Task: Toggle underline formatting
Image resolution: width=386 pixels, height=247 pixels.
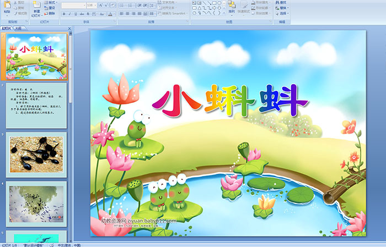Action: [76, 14]
